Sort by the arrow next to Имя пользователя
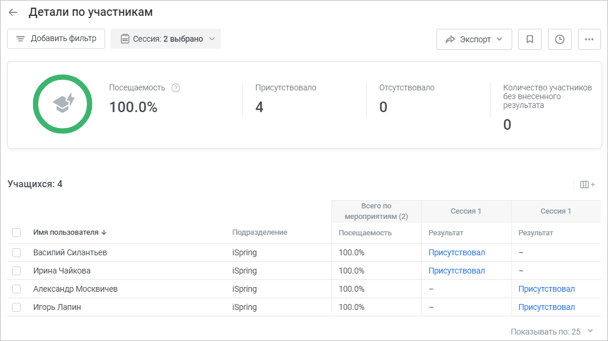 tap(104, 232)
